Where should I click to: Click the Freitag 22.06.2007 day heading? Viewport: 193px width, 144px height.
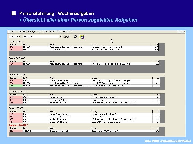(x=16, y=108)
